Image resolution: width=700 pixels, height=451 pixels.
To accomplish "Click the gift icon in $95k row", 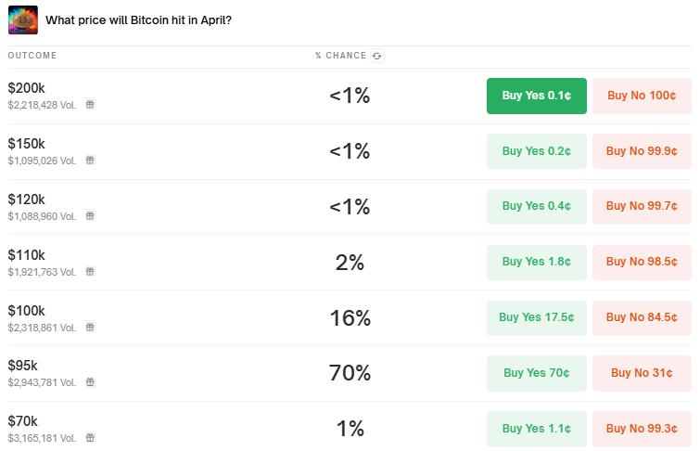I will point(90,382).
